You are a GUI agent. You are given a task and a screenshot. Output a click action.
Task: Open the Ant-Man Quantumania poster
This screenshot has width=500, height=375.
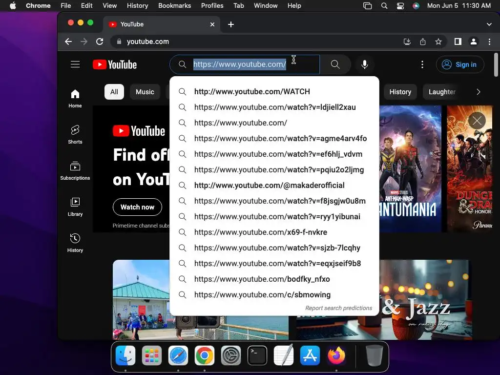click(x=410, y=168)
